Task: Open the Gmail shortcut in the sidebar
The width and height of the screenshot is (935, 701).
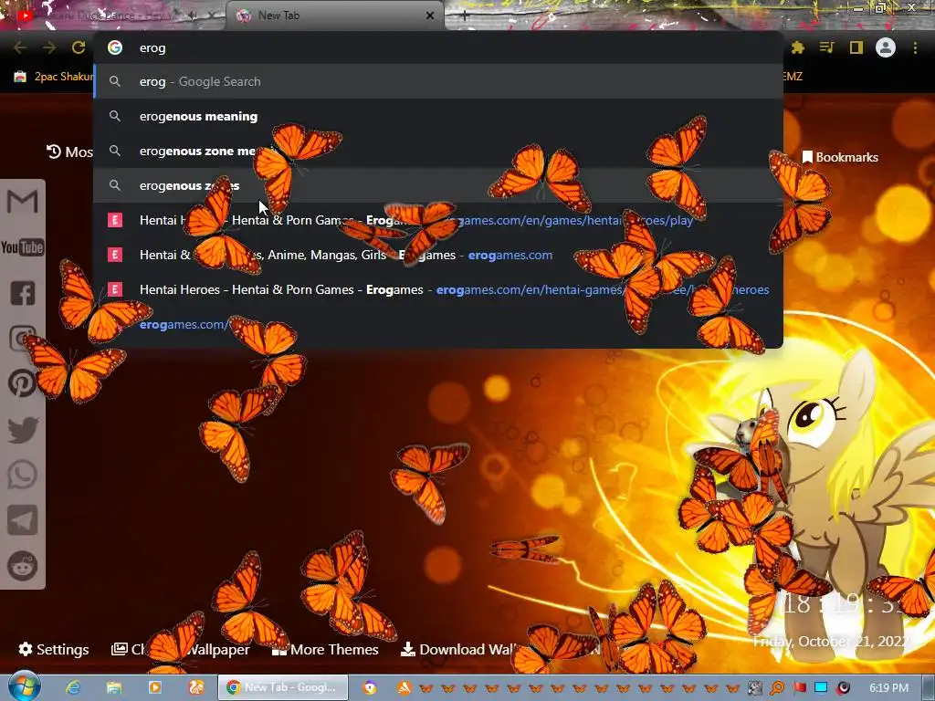Action: coord(22,202)
